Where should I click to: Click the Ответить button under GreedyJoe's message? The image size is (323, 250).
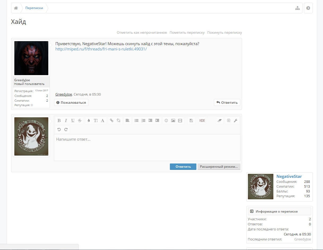pyautogui.click(x=227, y=102)
